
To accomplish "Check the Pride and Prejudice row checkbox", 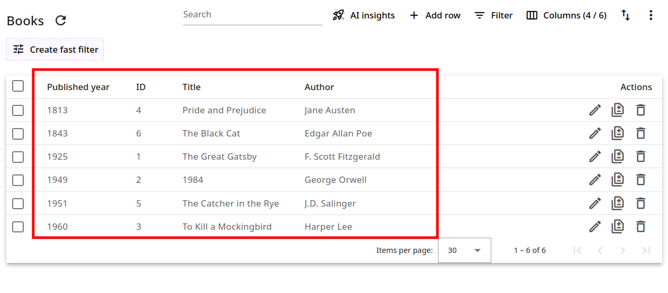I will coord(18,110).
